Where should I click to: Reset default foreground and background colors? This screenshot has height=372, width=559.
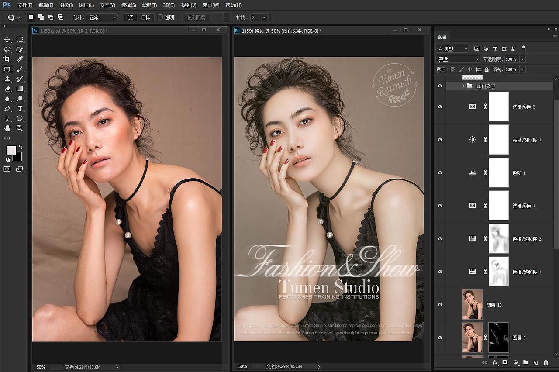[x=8, y=160]
